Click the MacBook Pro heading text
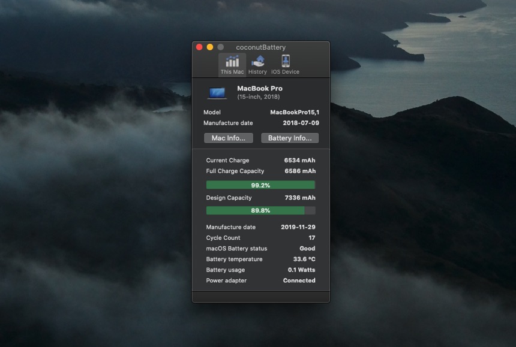This screenshot has width=516, height=347. [x=260, y=88]
